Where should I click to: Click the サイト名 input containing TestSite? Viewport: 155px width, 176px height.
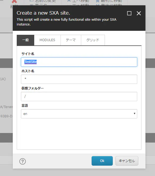point(79,62)
